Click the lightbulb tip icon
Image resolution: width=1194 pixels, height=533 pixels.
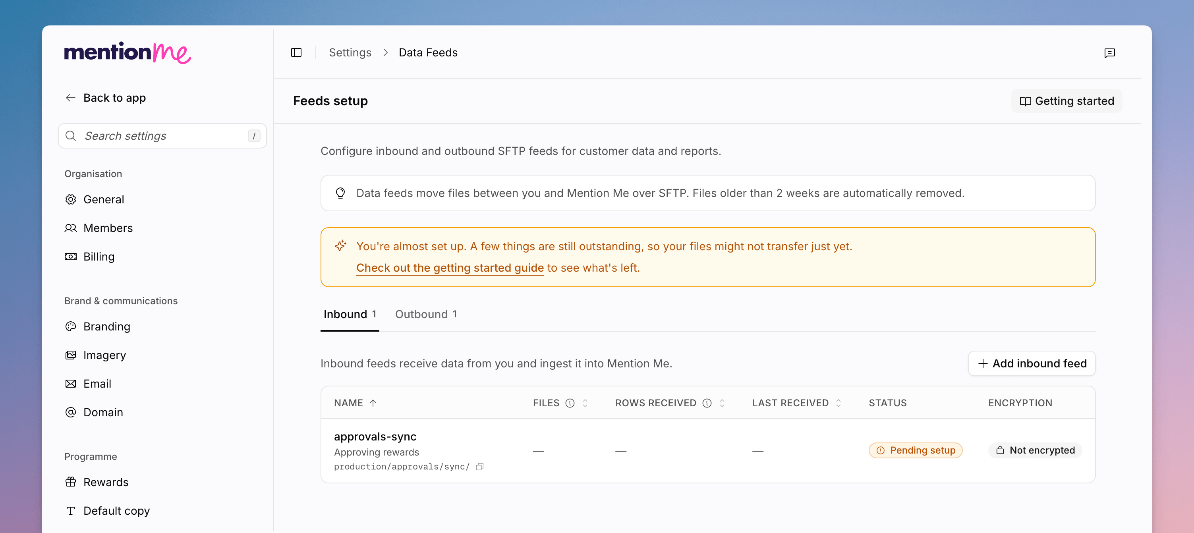(x=340, y=193)
